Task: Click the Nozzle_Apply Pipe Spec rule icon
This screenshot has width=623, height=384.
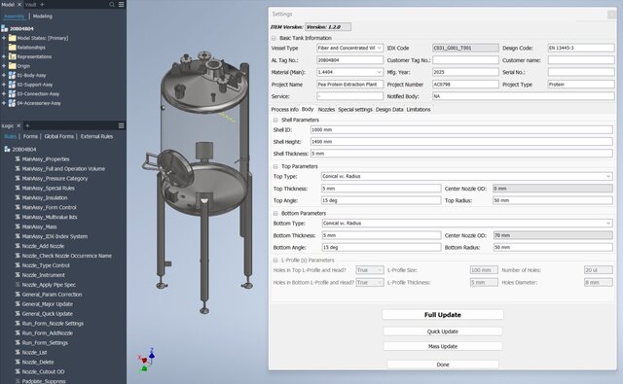Action: [18, 285]
